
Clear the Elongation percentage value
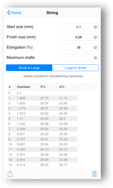click(95, 47)
